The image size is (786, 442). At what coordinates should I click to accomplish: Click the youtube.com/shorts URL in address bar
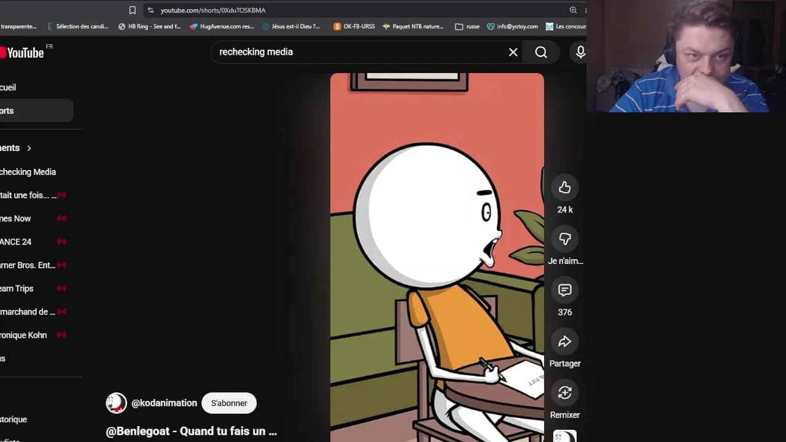[x=213, y=10]
